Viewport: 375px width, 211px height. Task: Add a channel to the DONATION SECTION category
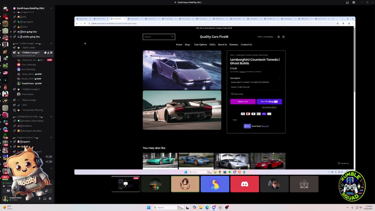tap(51, 117)
